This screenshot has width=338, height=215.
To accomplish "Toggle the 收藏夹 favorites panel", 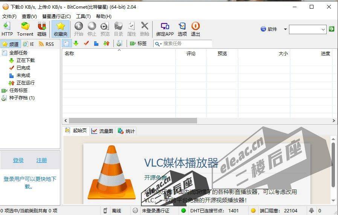I will click(61, 29).
